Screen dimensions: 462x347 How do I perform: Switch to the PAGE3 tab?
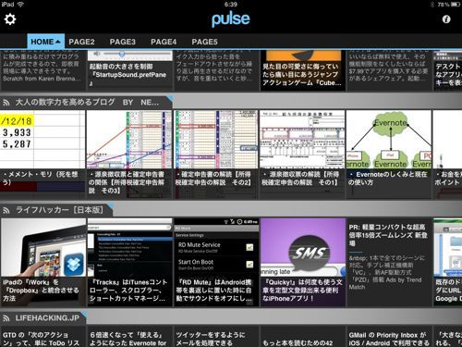[x=123, y=42]
